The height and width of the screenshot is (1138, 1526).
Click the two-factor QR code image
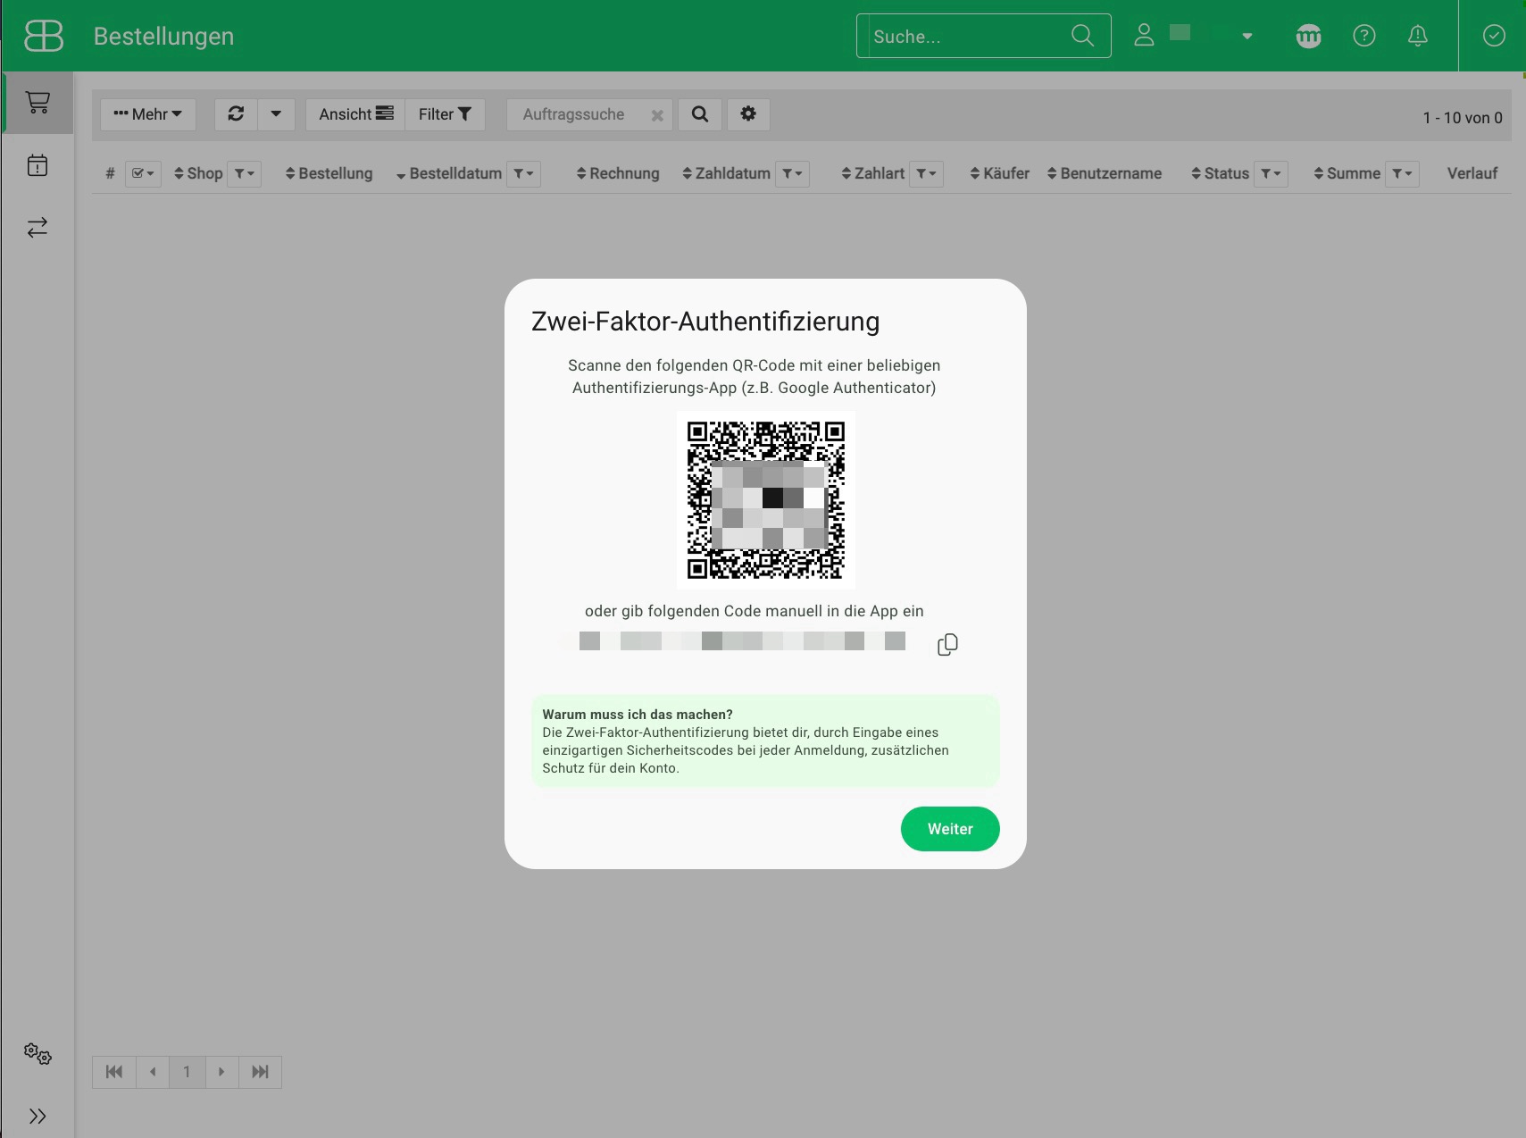point(766,500)
